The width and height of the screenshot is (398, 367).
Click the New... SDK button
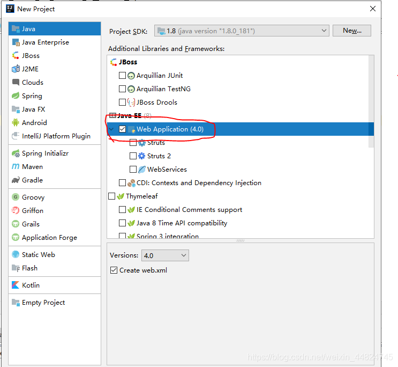tap(352, 31)
